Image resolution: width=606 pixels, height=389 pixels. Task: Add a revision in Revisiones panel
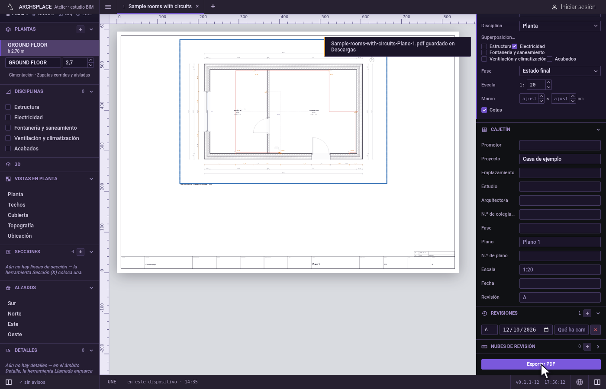[x=587, y=313]
